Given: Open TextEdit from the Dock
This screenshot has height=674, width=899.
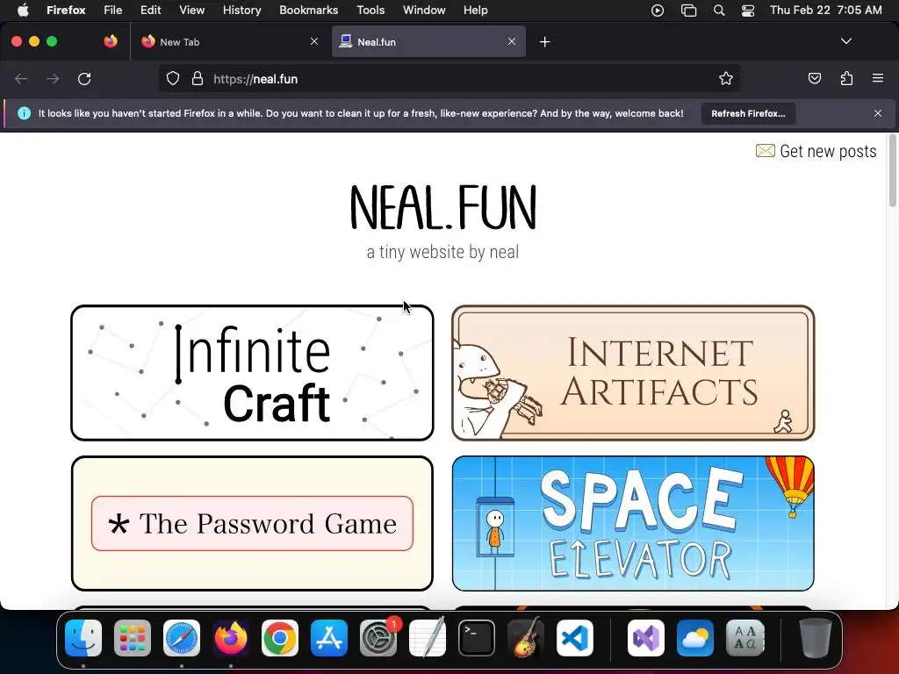Looking at the screenshot, I should (428, 638).
